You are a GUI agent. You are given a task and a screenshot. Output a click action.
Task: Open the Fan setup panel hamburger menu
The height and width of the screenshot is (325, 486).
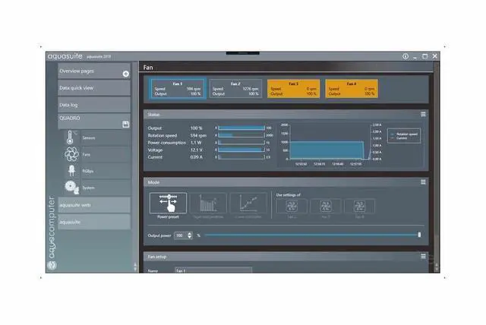tap(423, 256)
